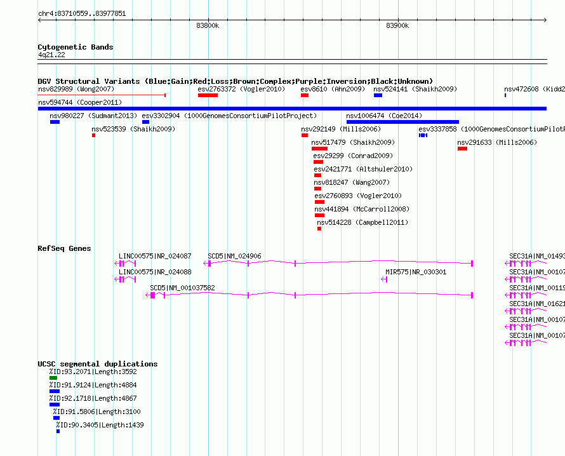Select the LINC00575|NR_024088 gene label
The image size is (565, 456).
click(155, 272)
